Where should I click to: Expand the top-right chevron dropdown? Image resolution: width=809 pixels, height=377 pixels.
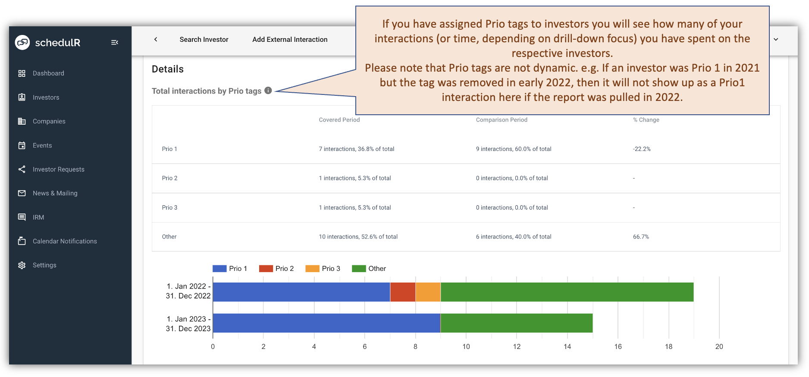point(775,39)
